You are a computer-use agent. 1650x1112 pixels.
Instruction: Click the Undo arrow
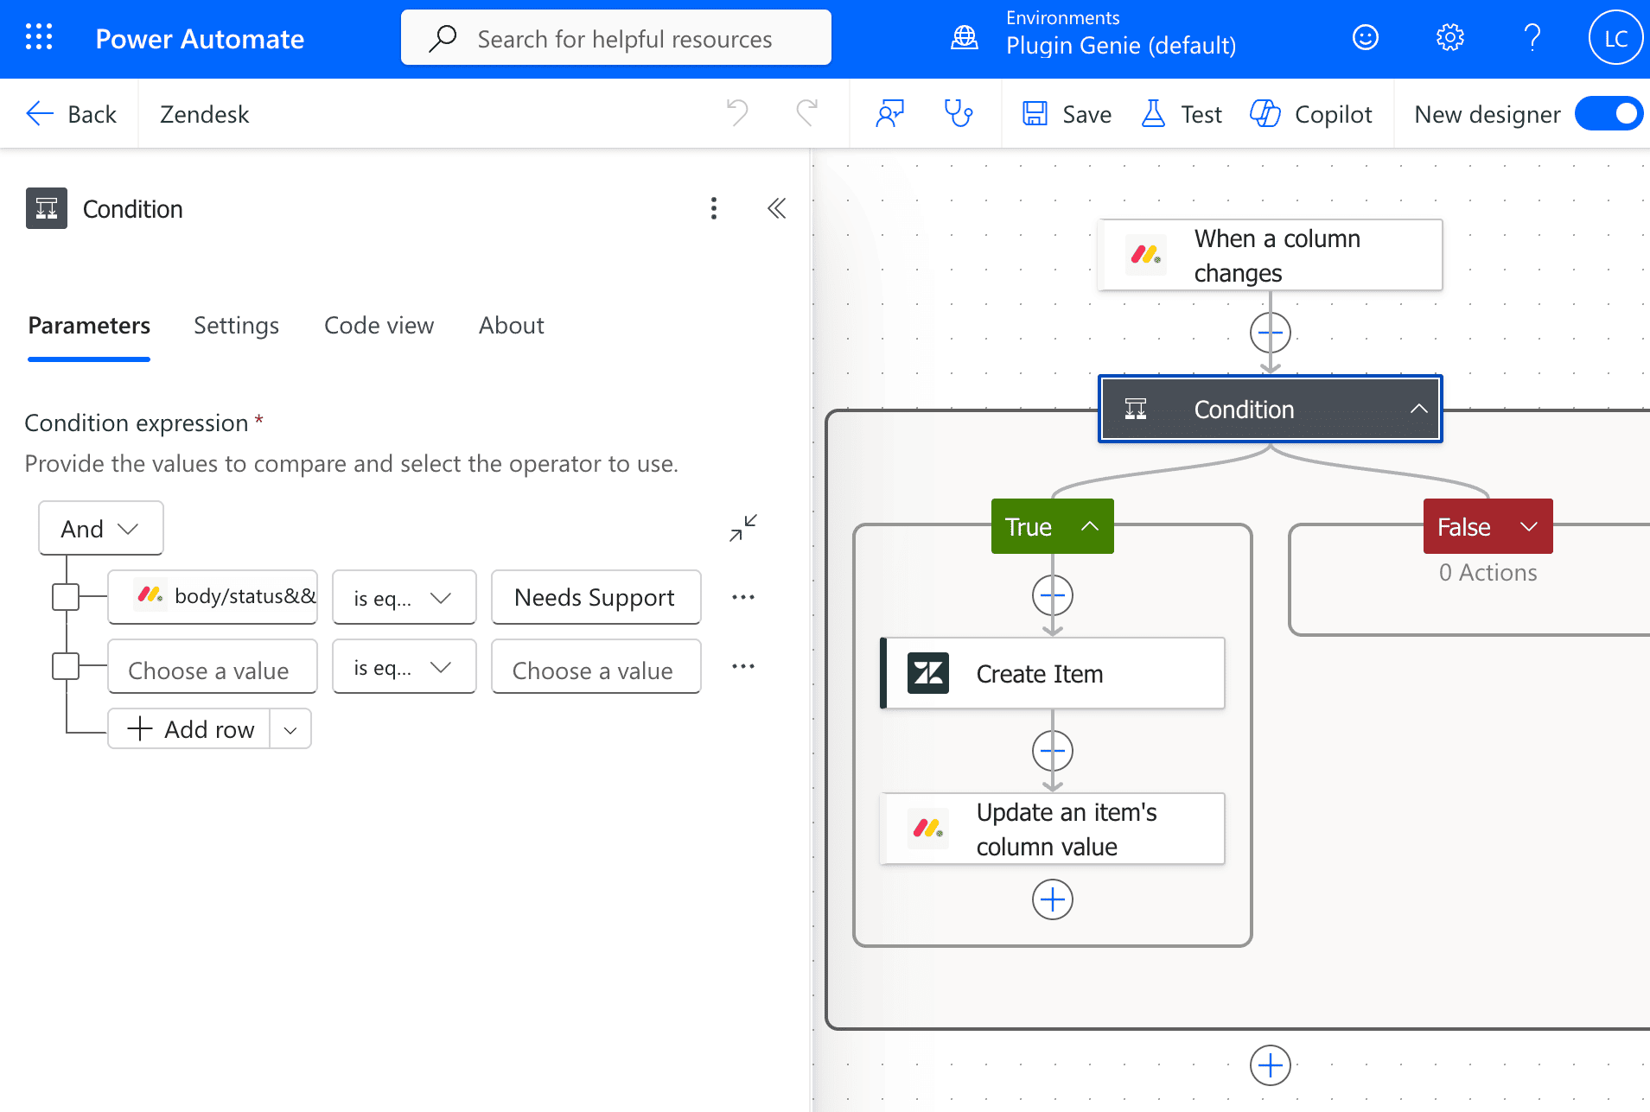[x=737, y=113]
